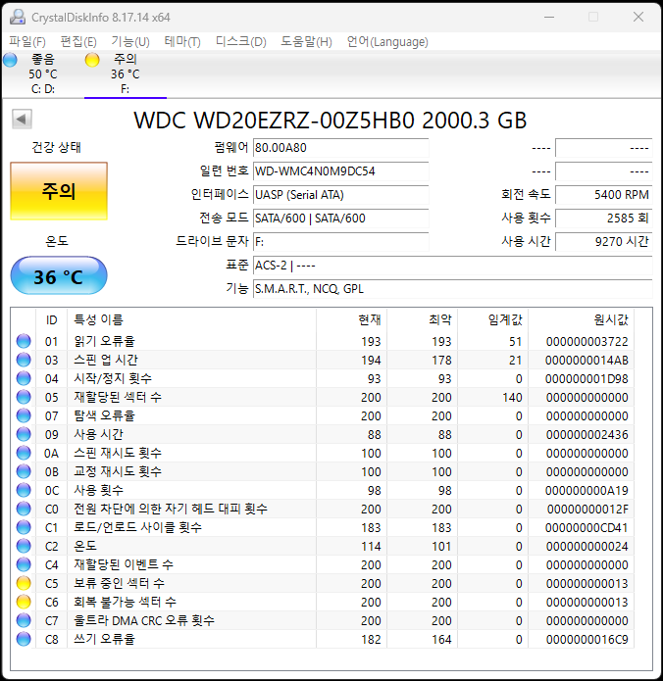Click the 건강 상태 label
The width and height of the screenshot is (663, 681).
[56, 148]
